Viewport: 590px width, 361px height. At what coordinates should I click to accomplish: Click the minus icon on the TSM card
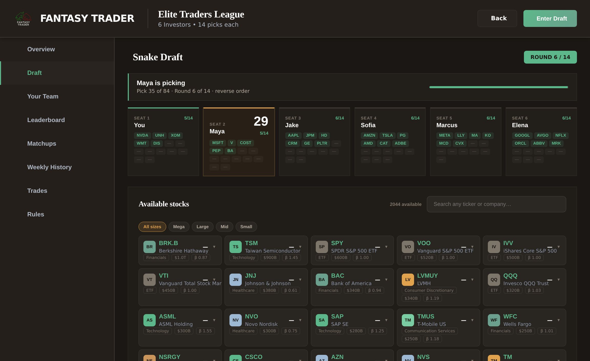point(291,247)
